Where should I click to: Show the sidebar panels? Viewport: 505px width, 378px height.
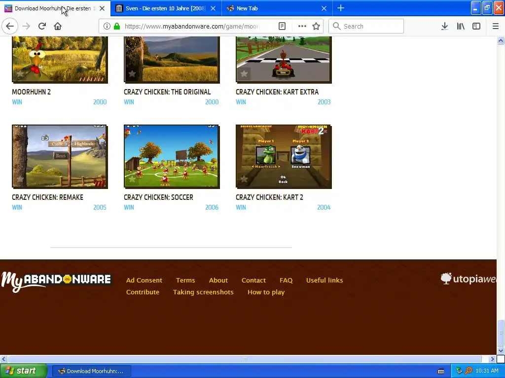click(476, 27)
